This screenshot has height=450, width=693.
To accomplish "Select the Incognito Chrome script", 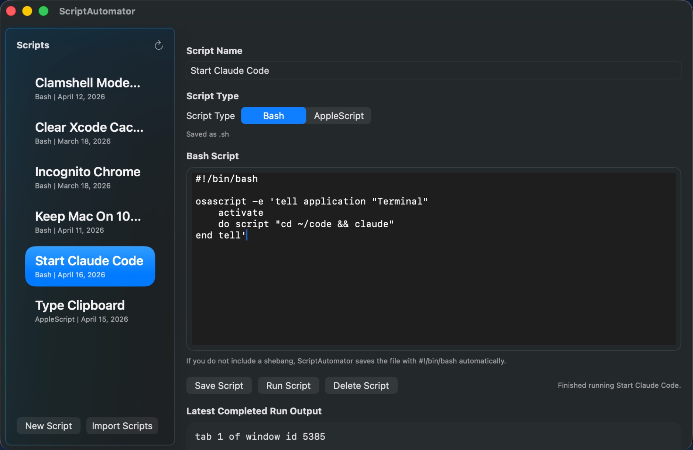I will (90, 177).
